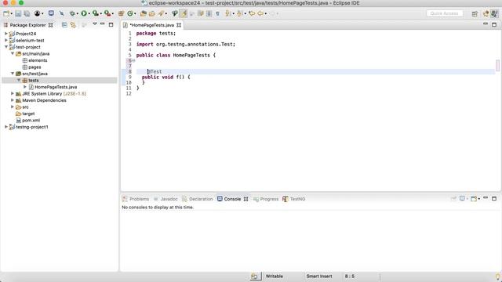Open Package Explorer View Menu dropdown
The width and height of the screenshot is (502, 282).
click(x=94, y=24)
